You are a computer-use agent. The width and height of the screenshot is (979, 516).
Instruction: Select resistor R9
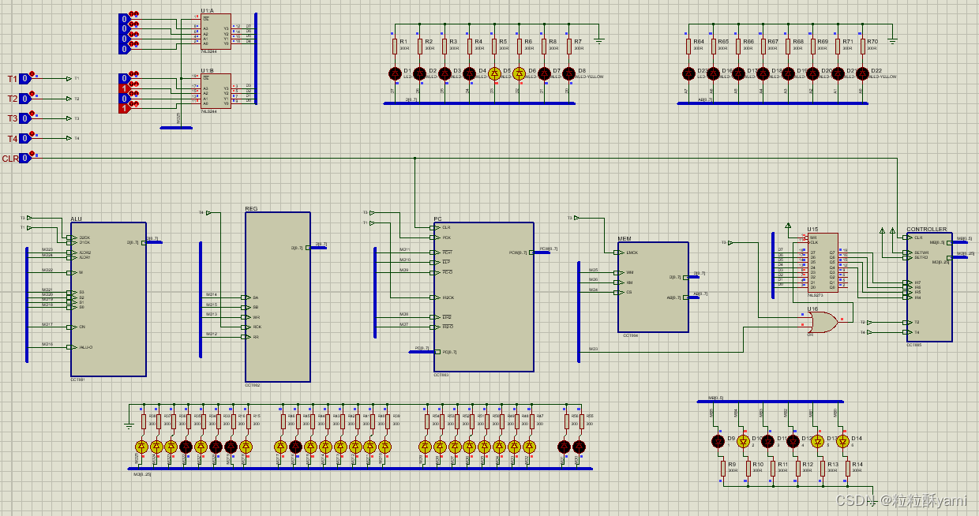722,469
